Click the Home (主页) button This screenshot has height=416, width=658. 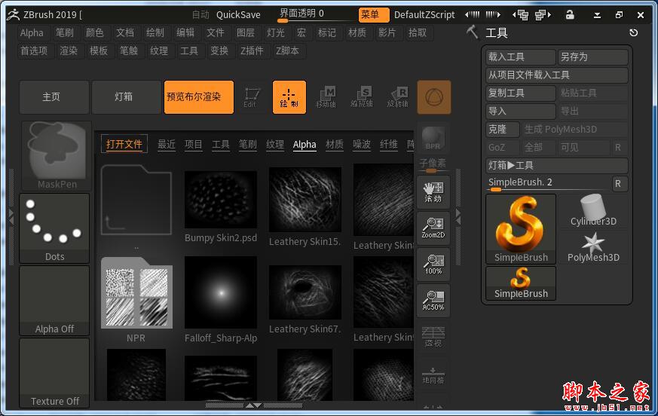click(54, 97)
